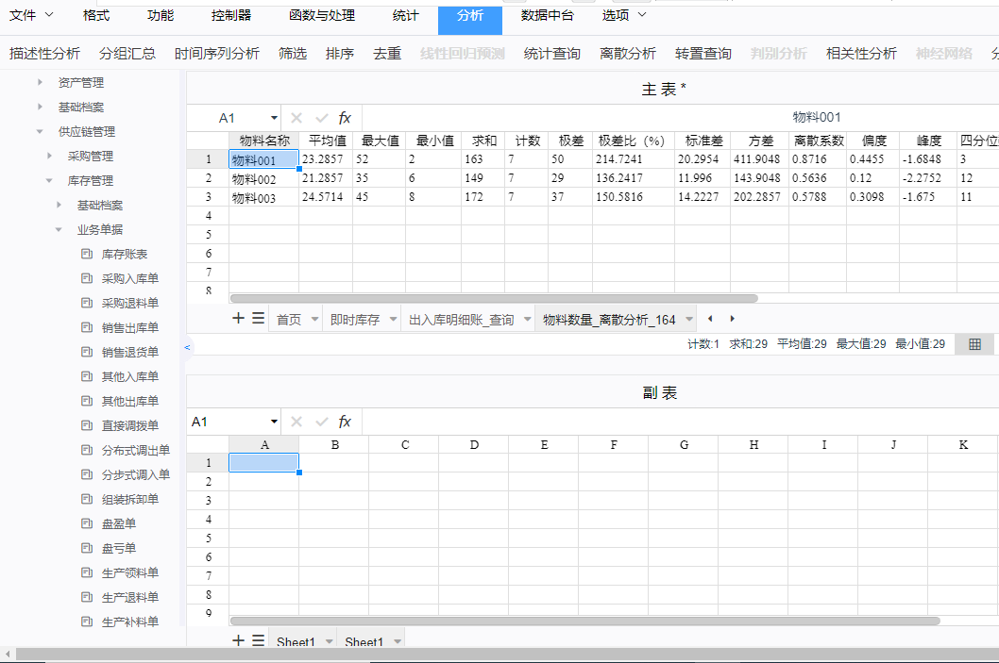
Task: Select the 即时库存 sheet tab
Action: pos(354,321)
